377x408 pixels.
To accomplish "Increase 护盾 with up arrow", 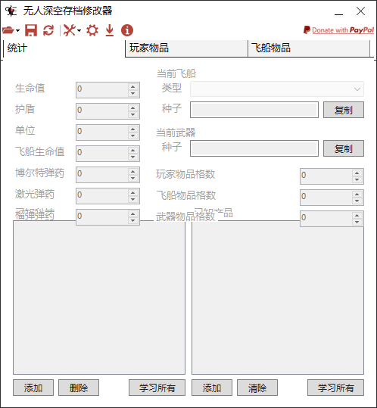I will click(133, 107).
